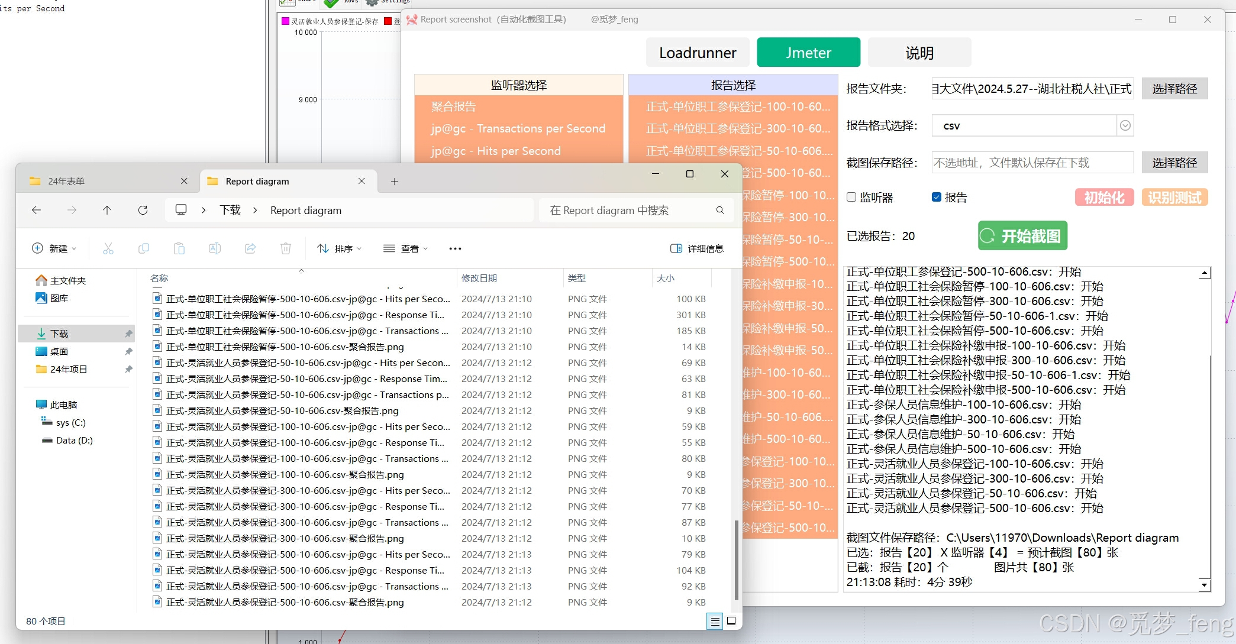The image size is (1236, 644).
Task: Add a new Explorer tab with plus
Action: (395, 181)
